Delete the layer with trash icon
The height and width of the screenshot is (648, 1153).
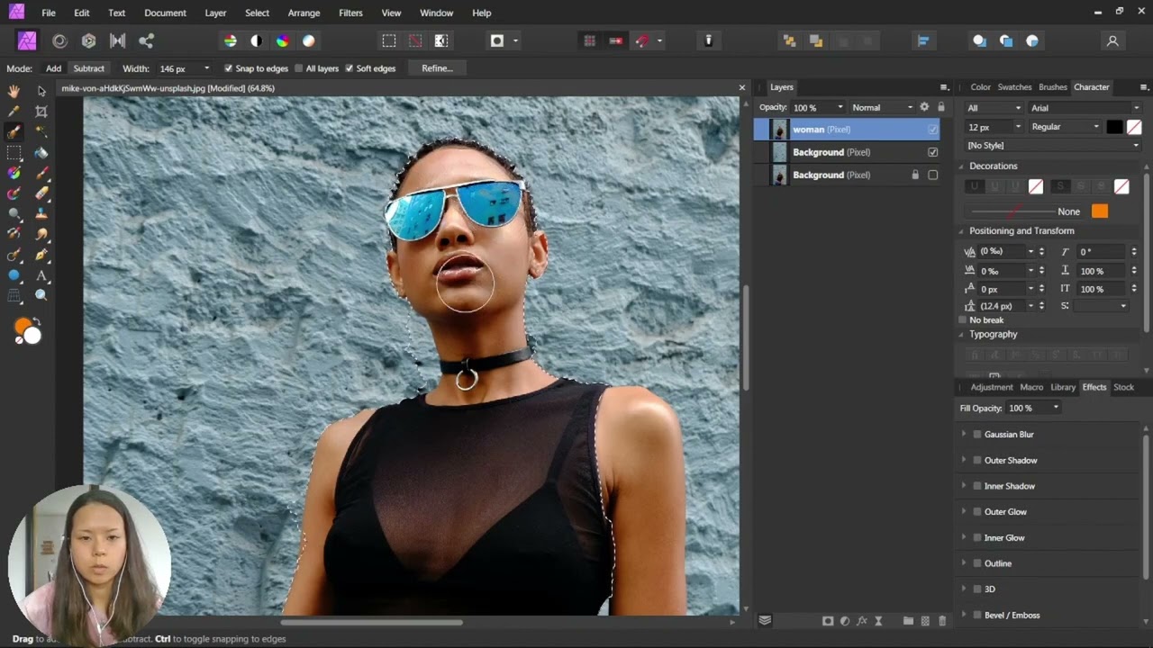[943, 621]
